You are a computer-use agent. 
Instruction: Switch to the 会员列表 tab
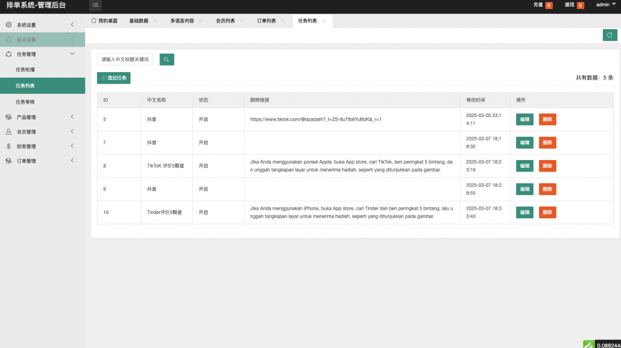226,21
